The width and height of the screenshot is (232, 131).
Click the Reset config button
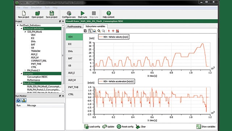125,127
